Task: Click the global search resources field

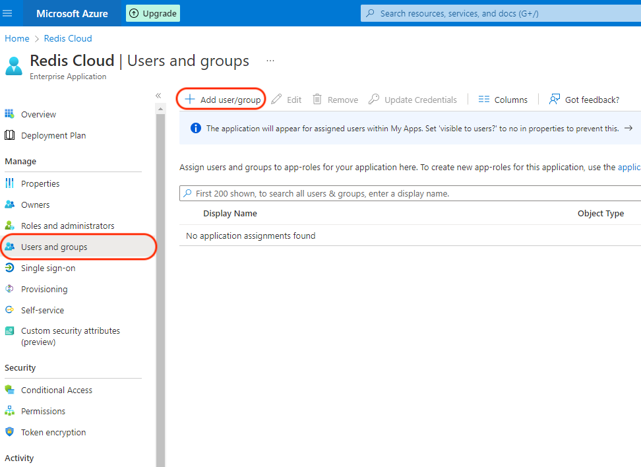Action: pos(501,13)
